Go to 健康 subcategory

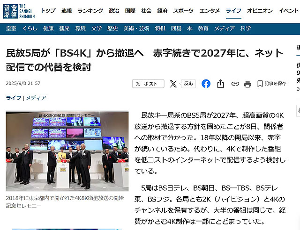[48, 29]
